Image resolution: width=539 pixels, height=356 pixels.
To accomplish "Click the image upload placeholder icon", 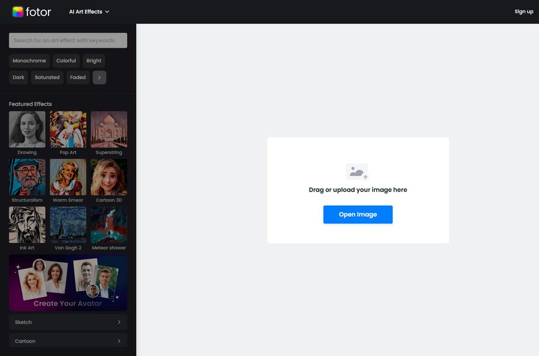I will click(357, 172).
